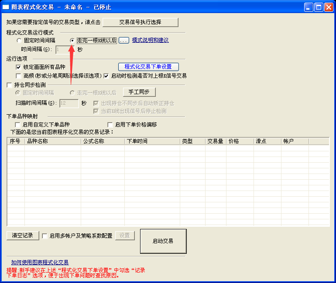Click 公式名称 column header
336x283 pixels.
(x=103, y=141)
